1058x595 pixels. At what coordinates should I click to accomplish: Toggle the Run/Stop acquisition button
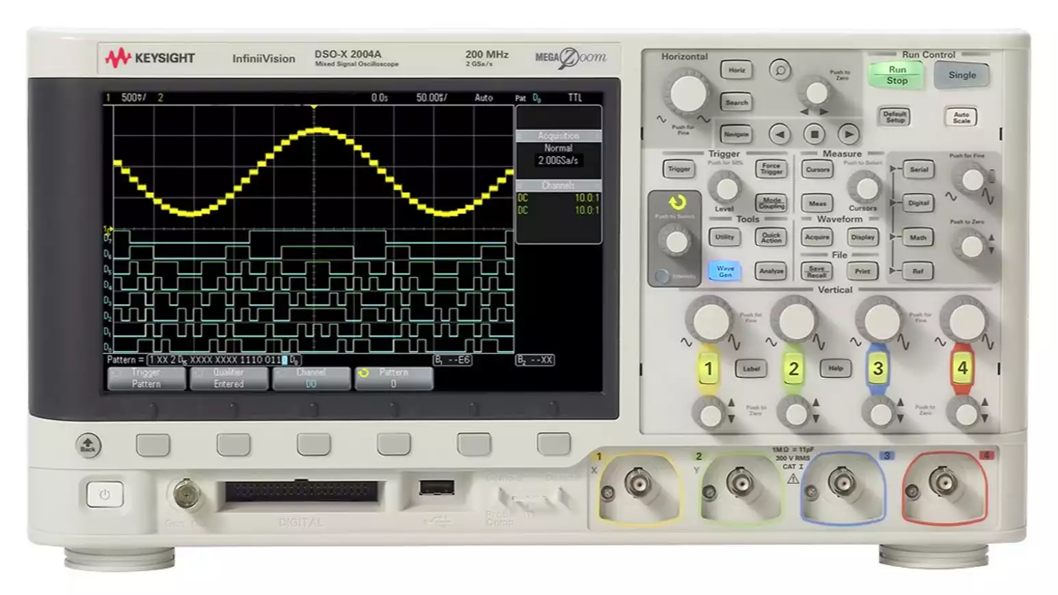click(x=897, y=75)
